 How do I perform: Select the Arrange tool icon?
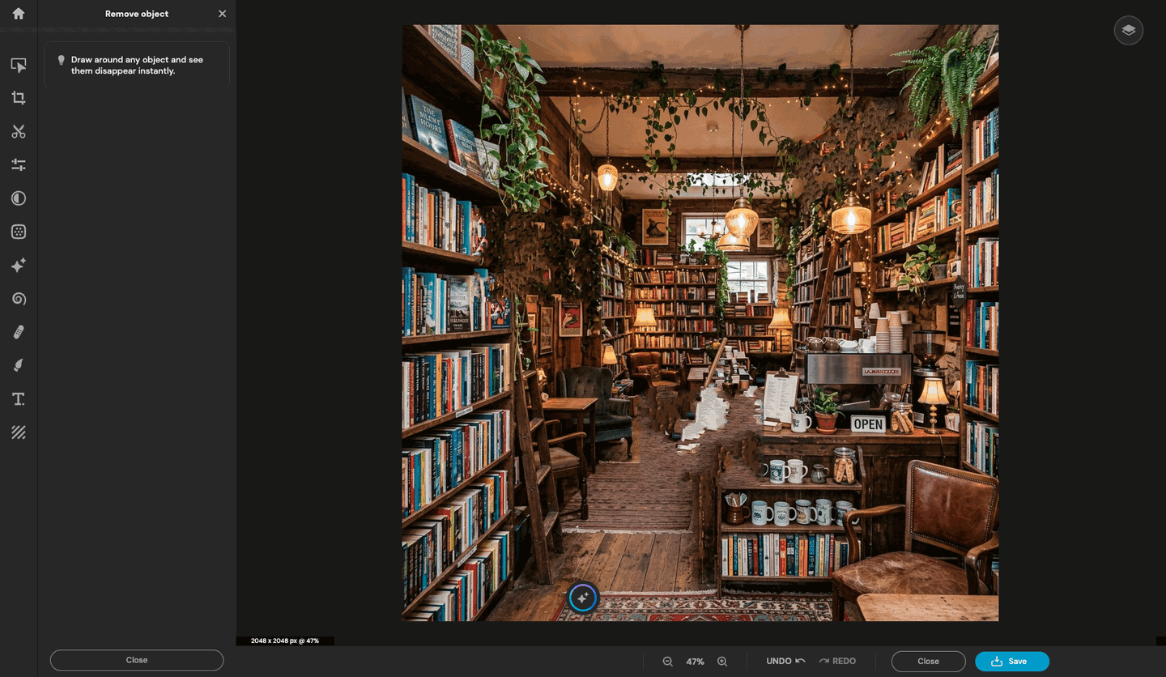19,65
